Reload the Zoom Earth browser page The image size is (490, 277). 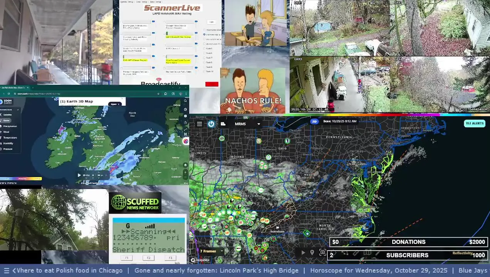(x=9, y=94)
